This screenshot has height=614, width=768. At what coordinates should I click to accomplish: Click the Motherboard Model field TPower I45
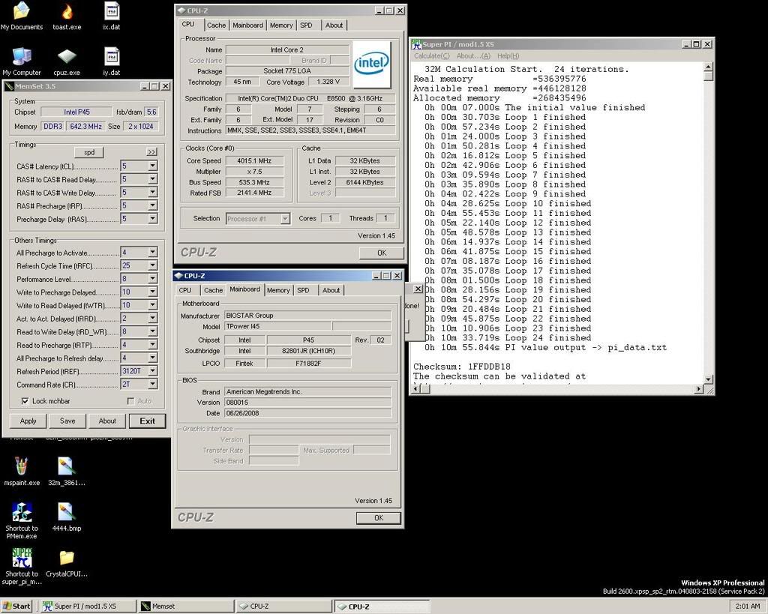277,327
